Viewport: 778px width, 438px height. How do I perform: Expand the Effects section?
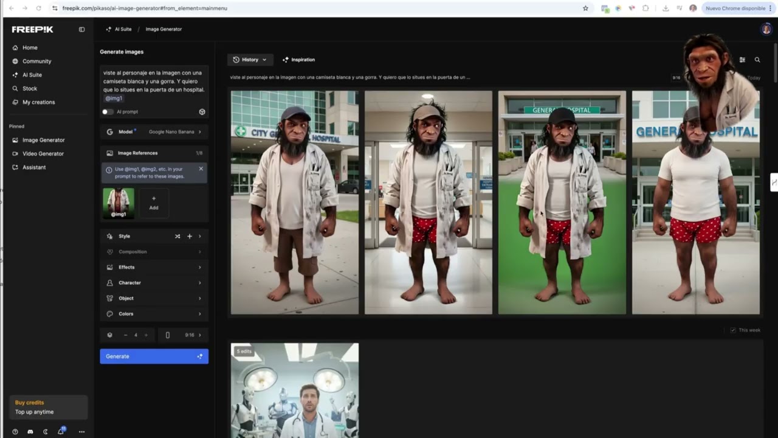[x=154, y=267]
